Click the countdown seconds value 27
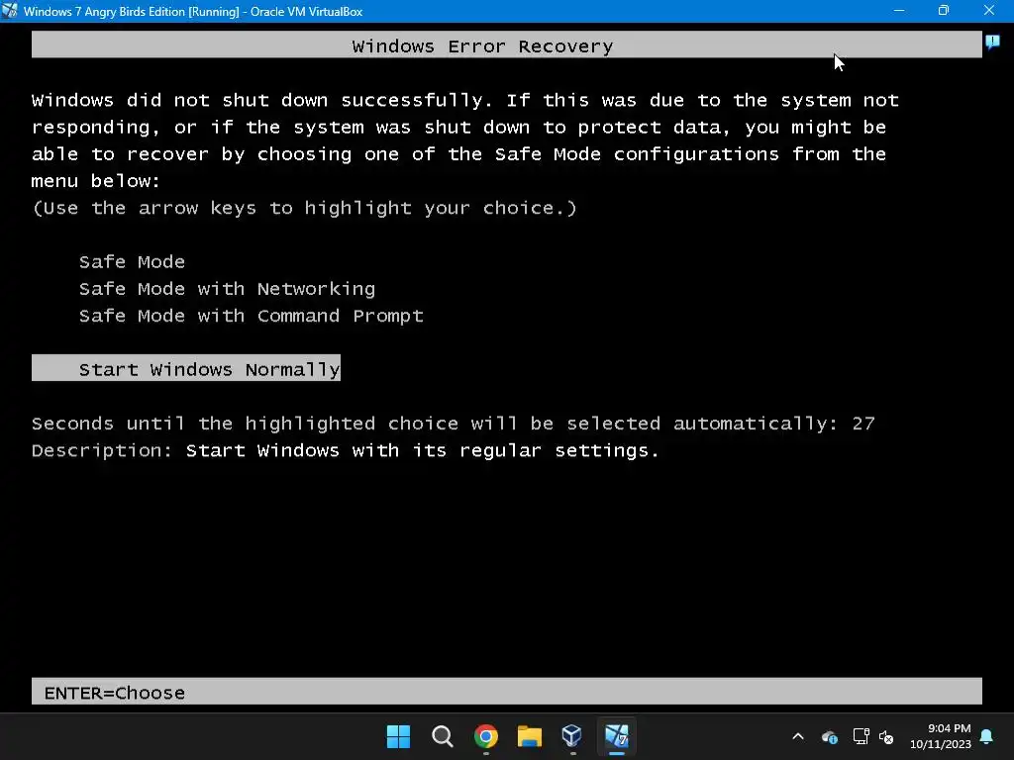This screenshot has height=760, width=1014. (x=863, y=424)
